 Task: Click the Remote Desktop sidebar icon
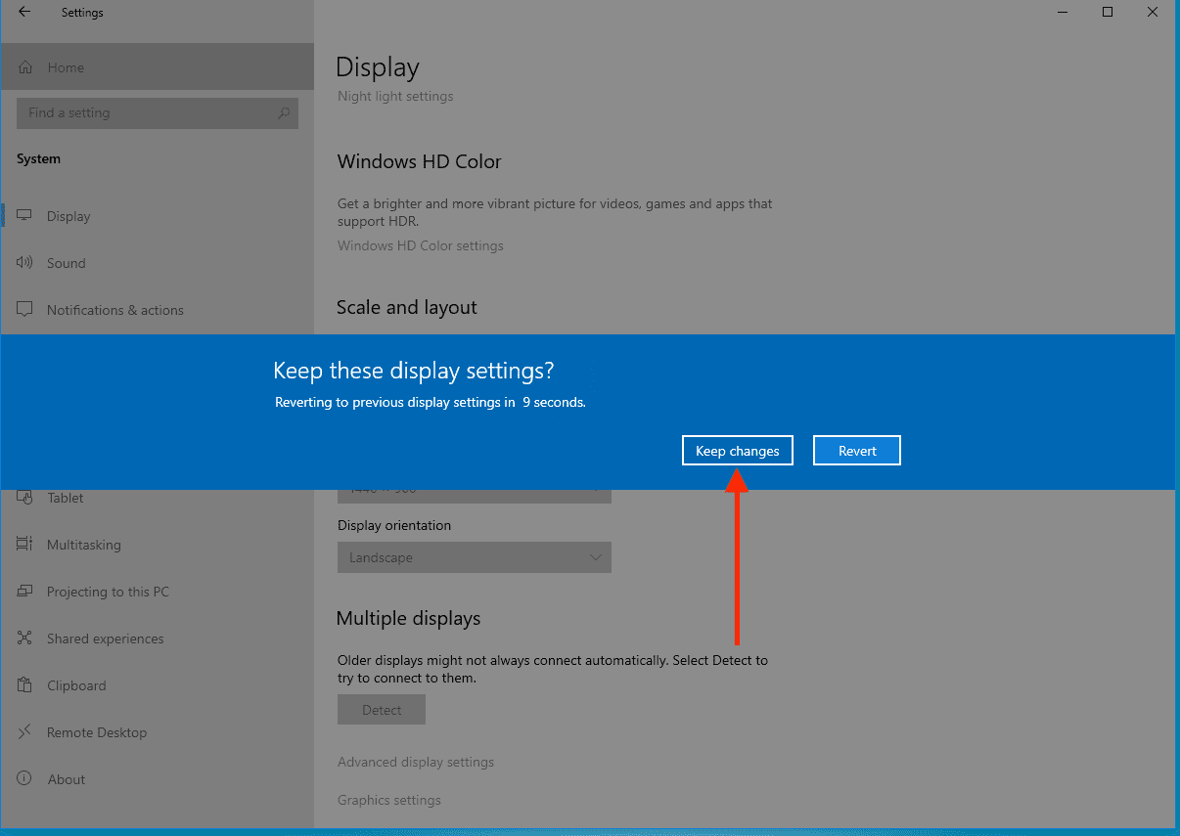(24, 732)
